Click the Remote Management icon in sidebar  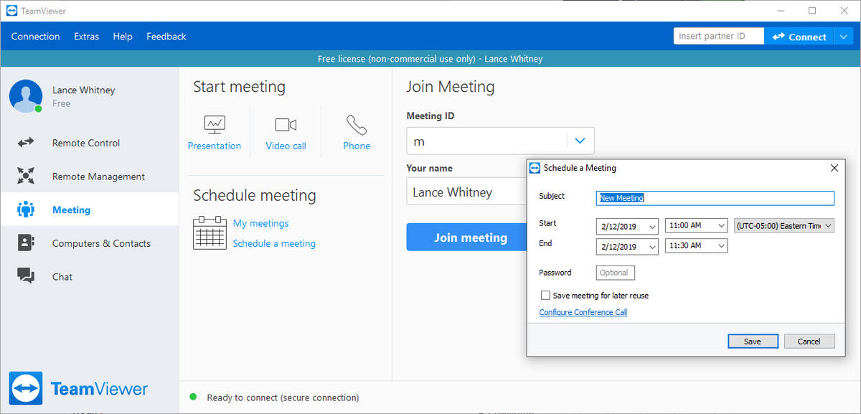[x=26, y=176]
